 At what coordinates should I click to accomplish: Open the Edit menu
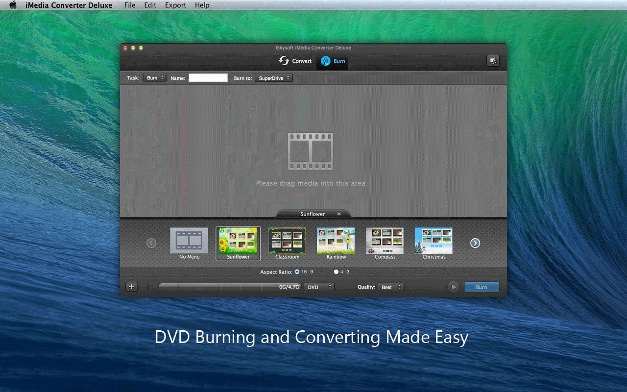click(x=150, y=5)
